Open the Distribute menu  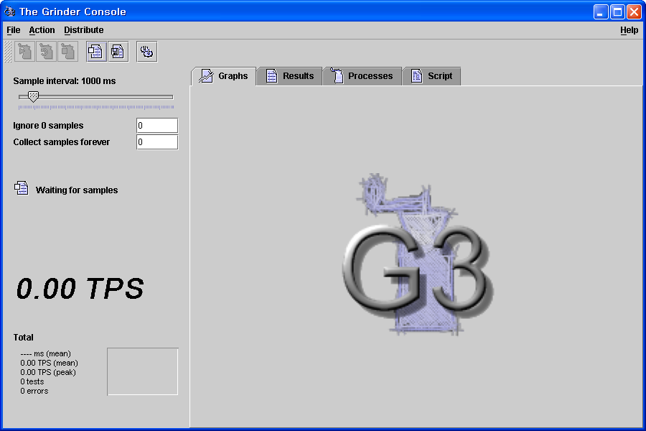pyautogui.click(x=84, y=29)
